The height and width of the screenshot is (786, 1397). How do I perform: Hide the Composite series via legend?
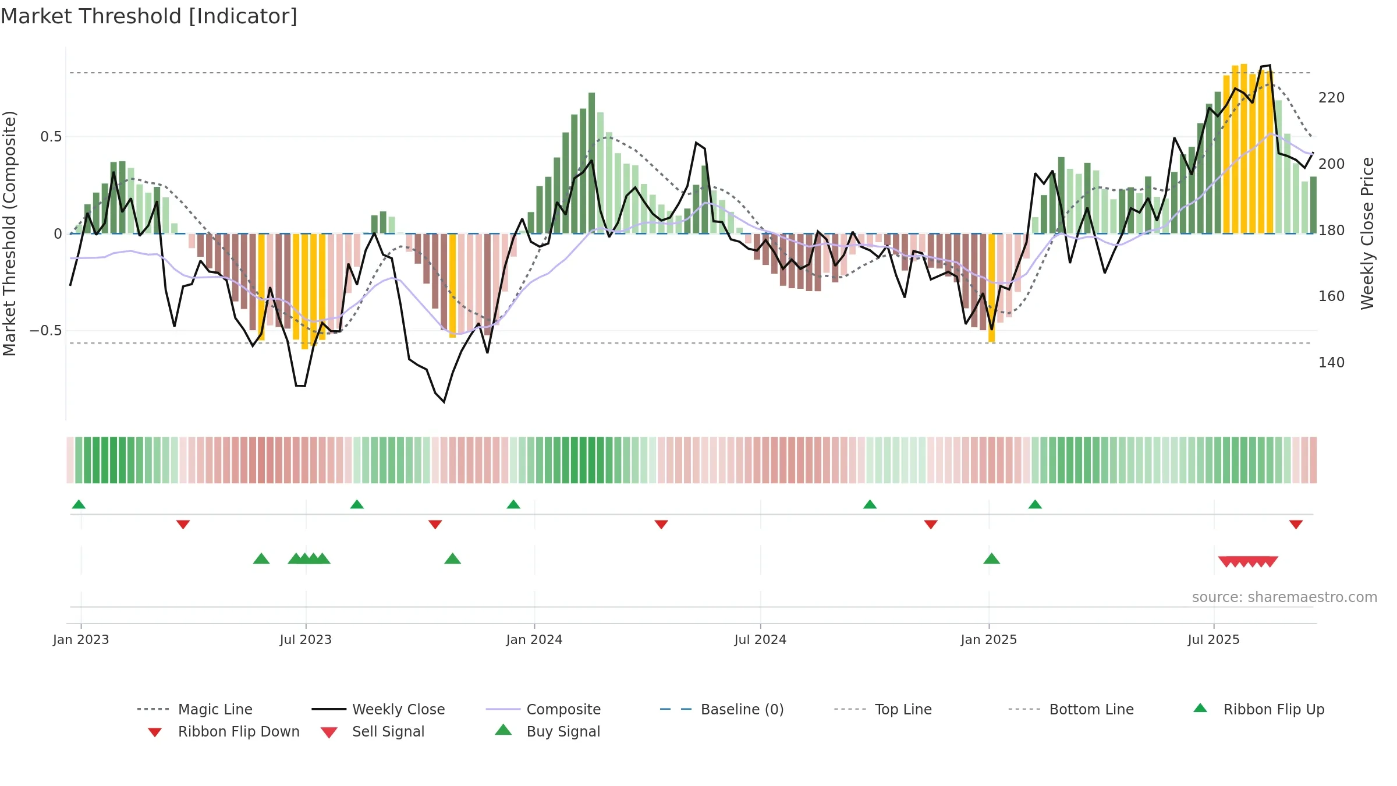tap(544, 709)
